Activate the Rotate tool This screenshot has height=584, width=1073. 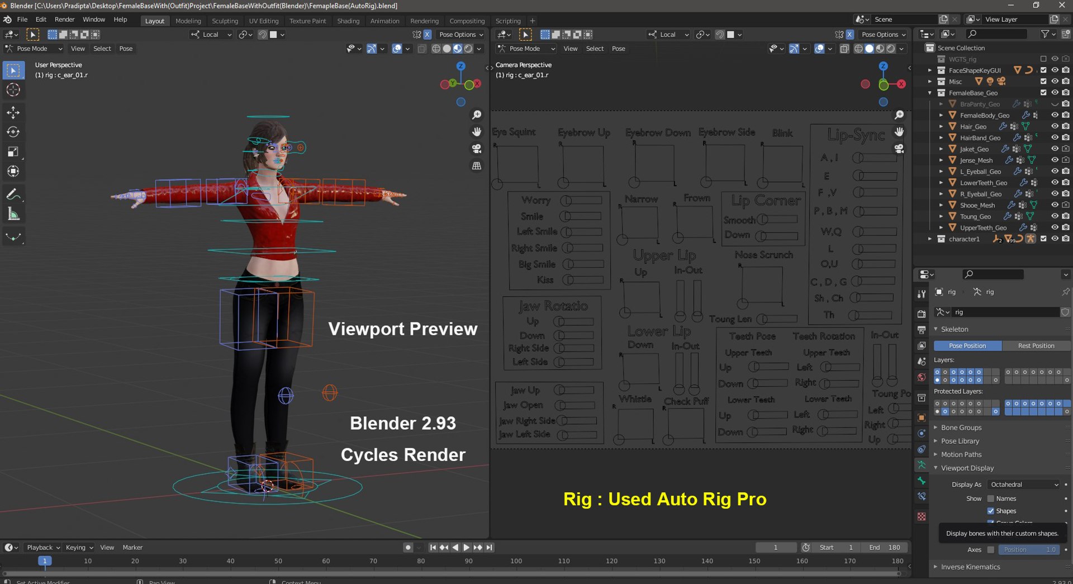click(x=13, y=132)
